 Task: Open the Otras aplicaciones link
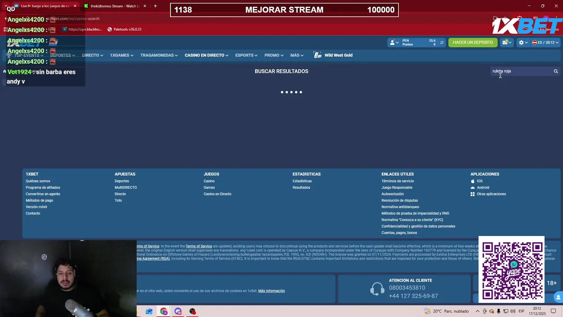click(491, 194)
